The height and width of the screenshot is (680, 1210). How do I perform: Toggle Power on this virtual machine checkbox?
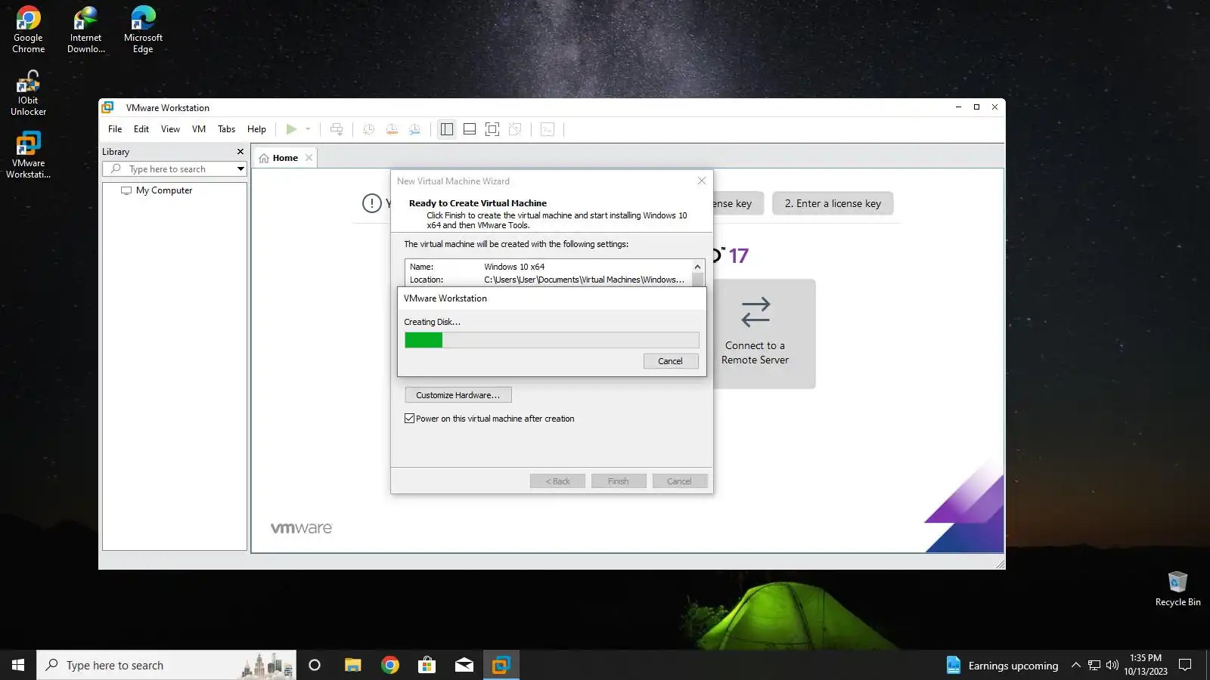click(x=410, y=419)
